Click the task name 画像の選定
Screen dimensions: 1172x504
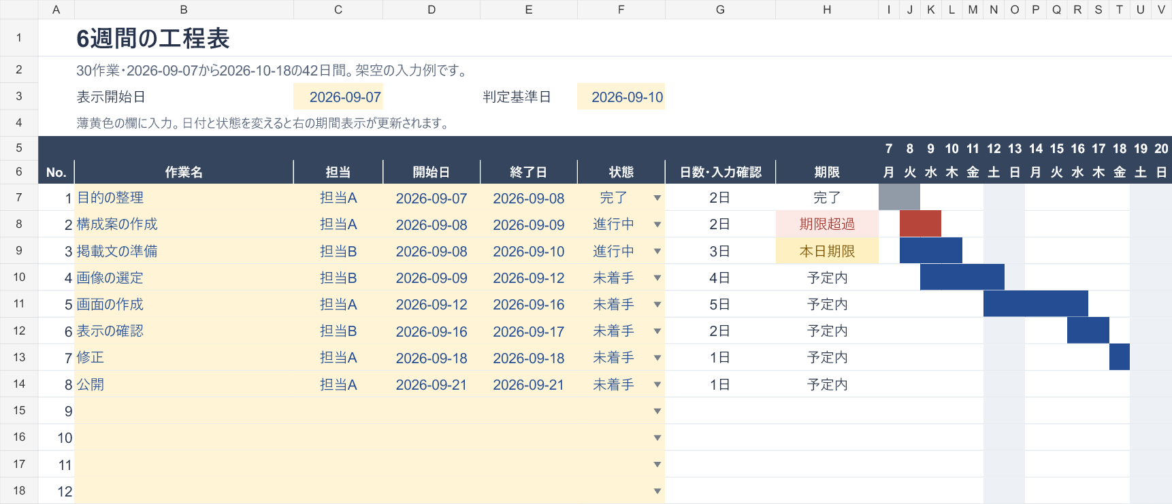pos(110,278)
